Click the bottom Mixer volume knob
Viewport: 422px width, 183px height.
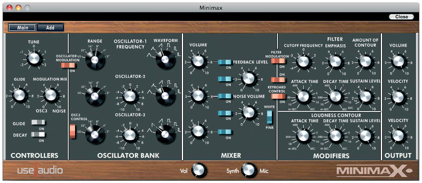(199, 131)
